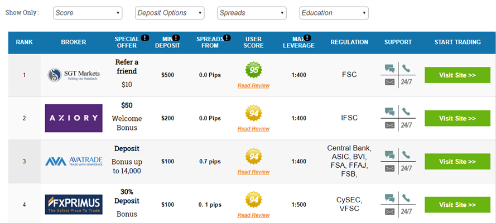Click the 24/7 label in AvaTrade row
Viewport: 496px width, 223px height.
(407, 169)
